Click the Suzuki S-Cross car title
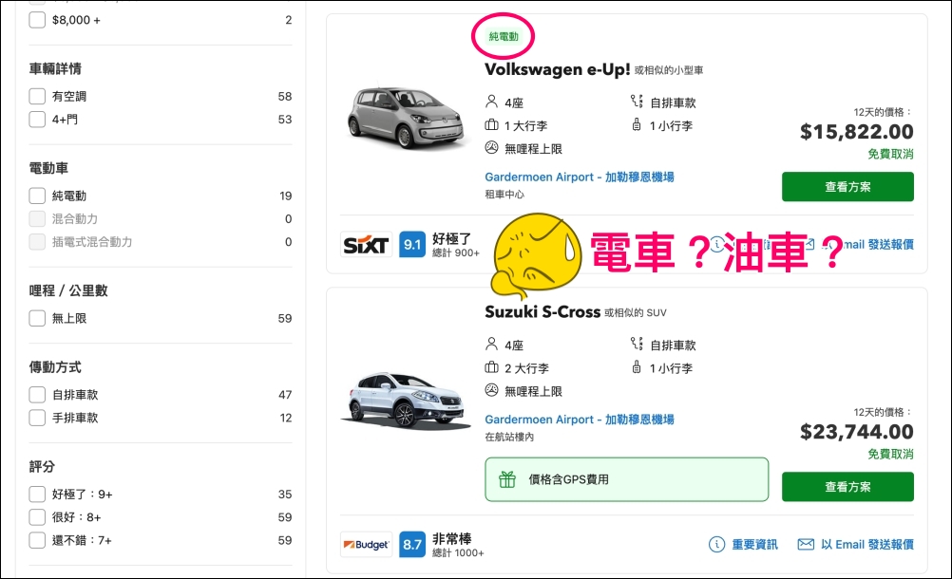The image size is (952, 579). click(543, 311)
